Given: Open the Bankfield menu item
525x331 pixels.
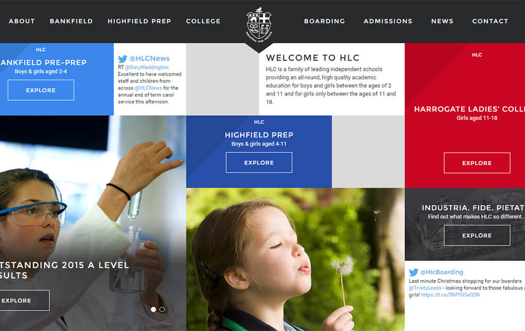Looking at the screenshot, I should [71, 21].
